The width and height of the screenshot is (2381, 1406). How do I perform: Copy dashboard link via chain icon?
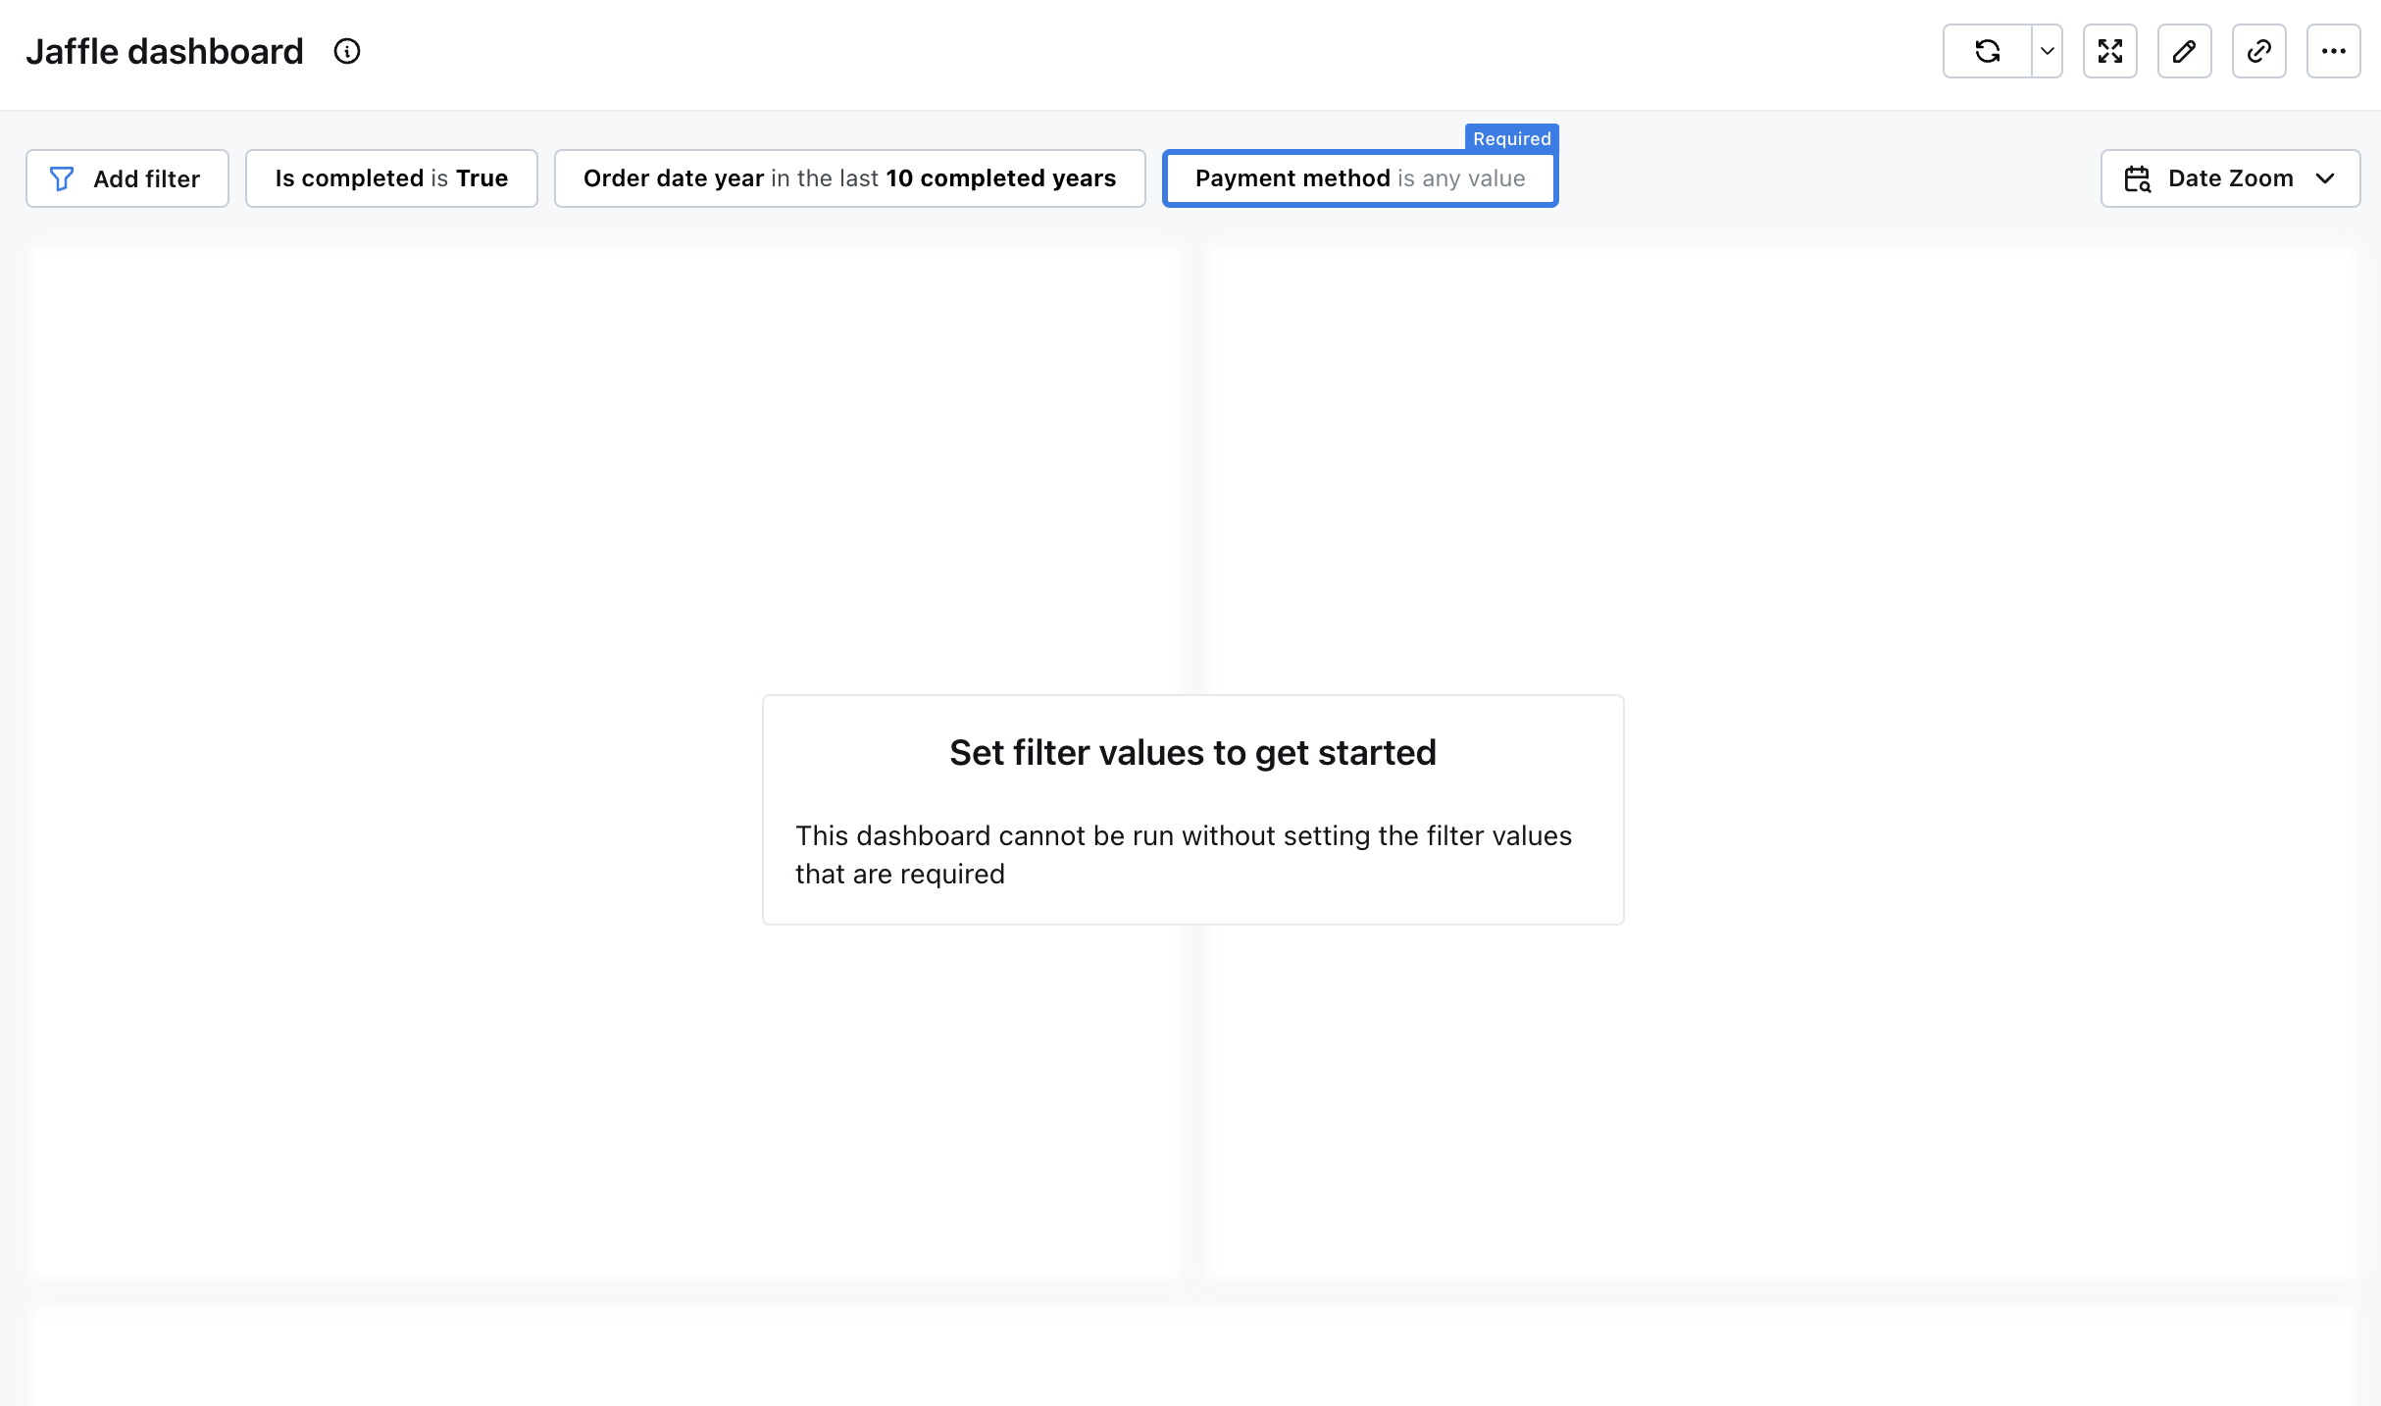(x=2259, y=51)
